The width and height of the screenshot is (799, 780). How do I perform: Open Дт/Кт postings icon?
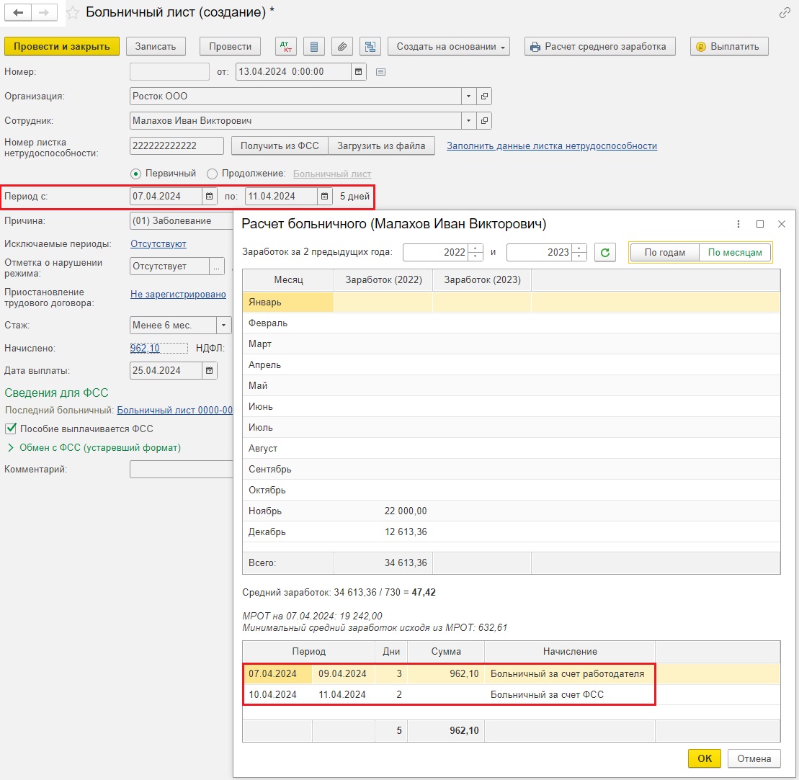[x=286, y=46]
